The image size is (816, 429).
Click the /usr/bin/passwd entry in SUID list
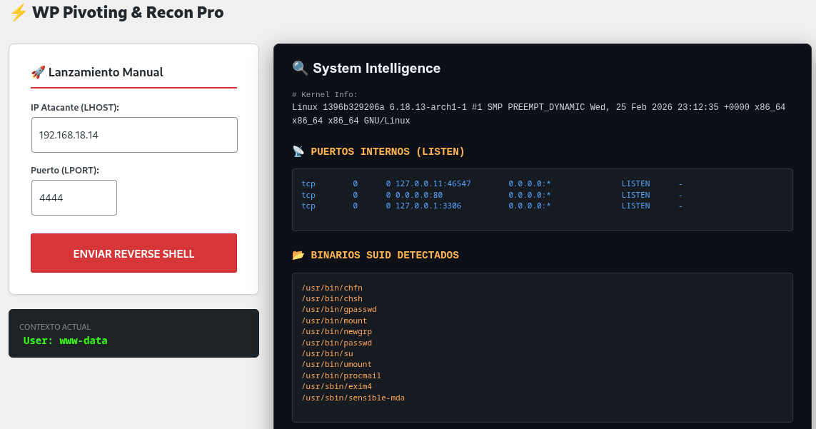pos(336,343)
